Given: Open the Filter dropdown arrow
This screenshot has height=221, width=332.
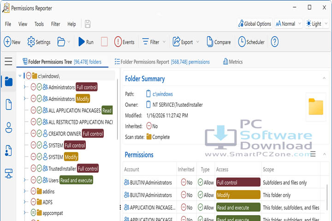Looking at the screenshot, I should tap(164, 42).
